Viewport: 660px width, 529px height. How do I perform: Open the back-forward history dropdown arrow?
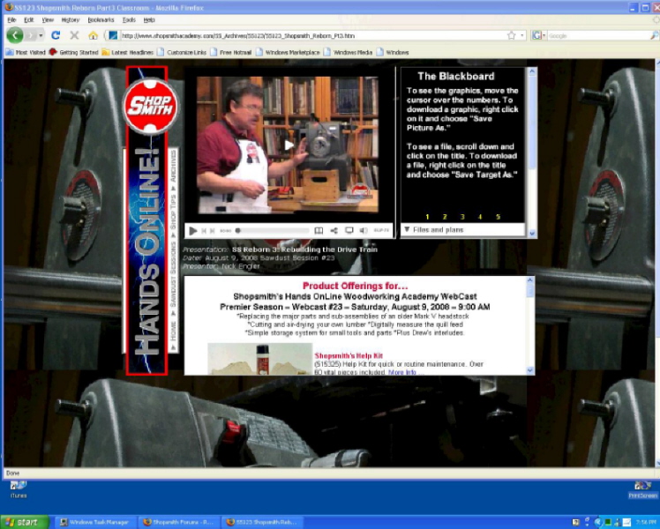pyautogui.click(x=41, y=35)
